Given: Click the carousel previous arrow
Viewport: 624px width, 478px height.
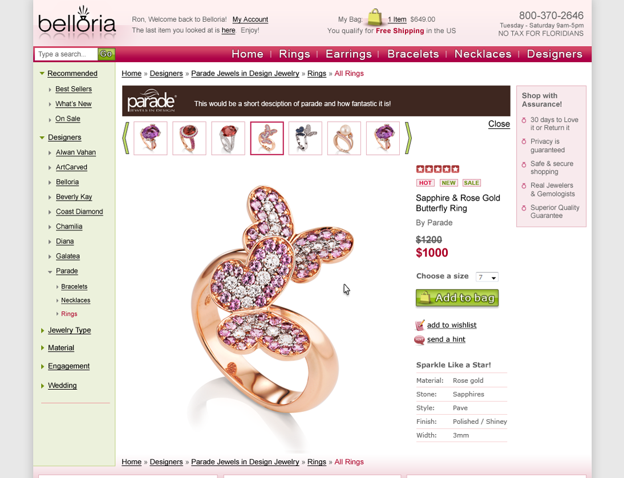Looking at the screenshot, I should 125,138.
